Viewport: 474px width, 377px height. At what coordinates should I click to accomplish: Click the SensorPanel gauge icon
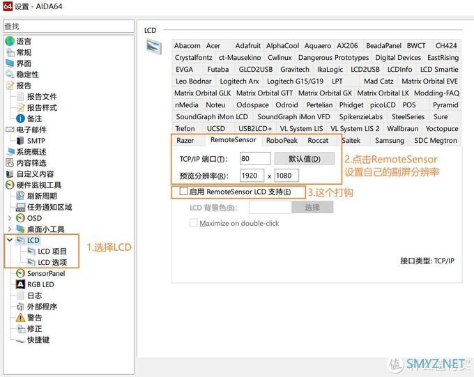point(20,273)
